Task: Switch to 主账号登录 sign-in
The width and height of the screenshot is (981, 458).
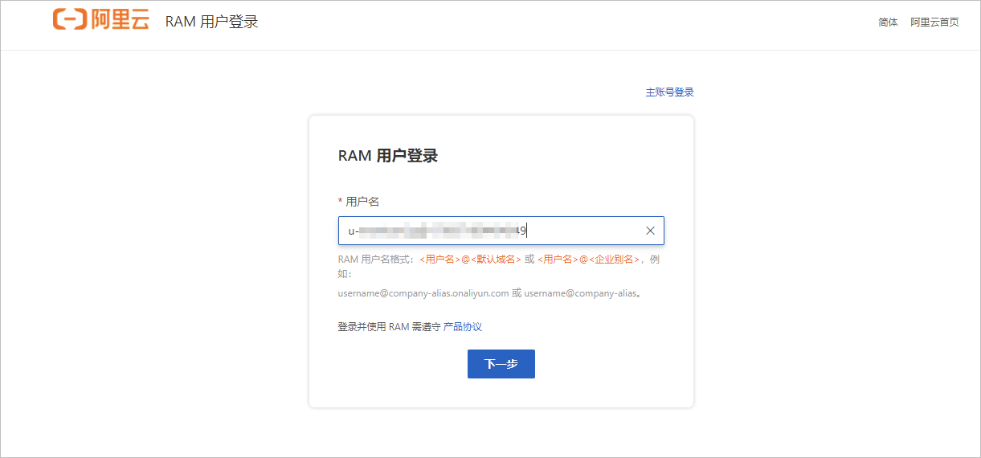Action: [x=669, y=92]
